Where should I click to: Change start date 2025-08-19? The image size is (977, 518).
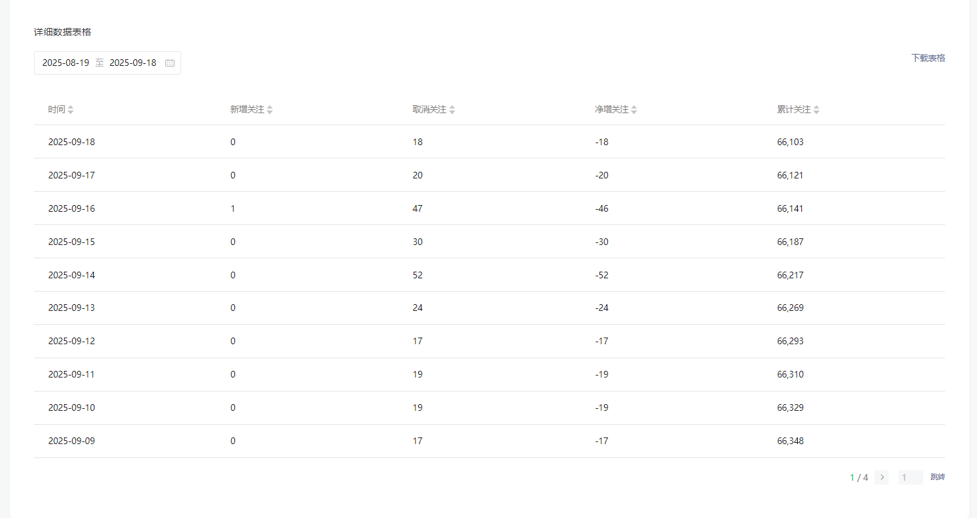tap(65, 63)
